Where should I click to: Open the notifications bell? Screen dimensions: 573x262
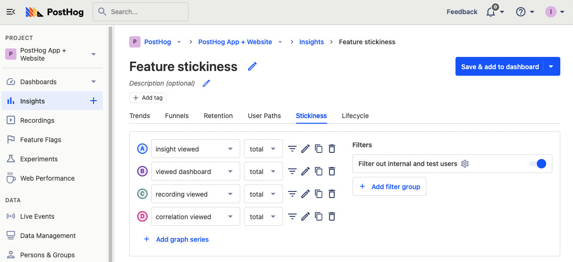click(491, 12)
